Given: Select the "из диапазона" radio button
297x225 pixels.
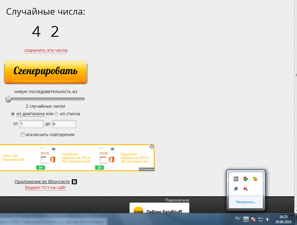Looking at the screenshot, I should 13,114.
